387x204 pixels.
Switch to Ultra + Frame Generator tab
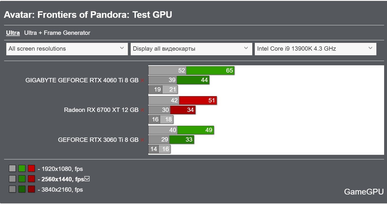[x=57, y=33]
